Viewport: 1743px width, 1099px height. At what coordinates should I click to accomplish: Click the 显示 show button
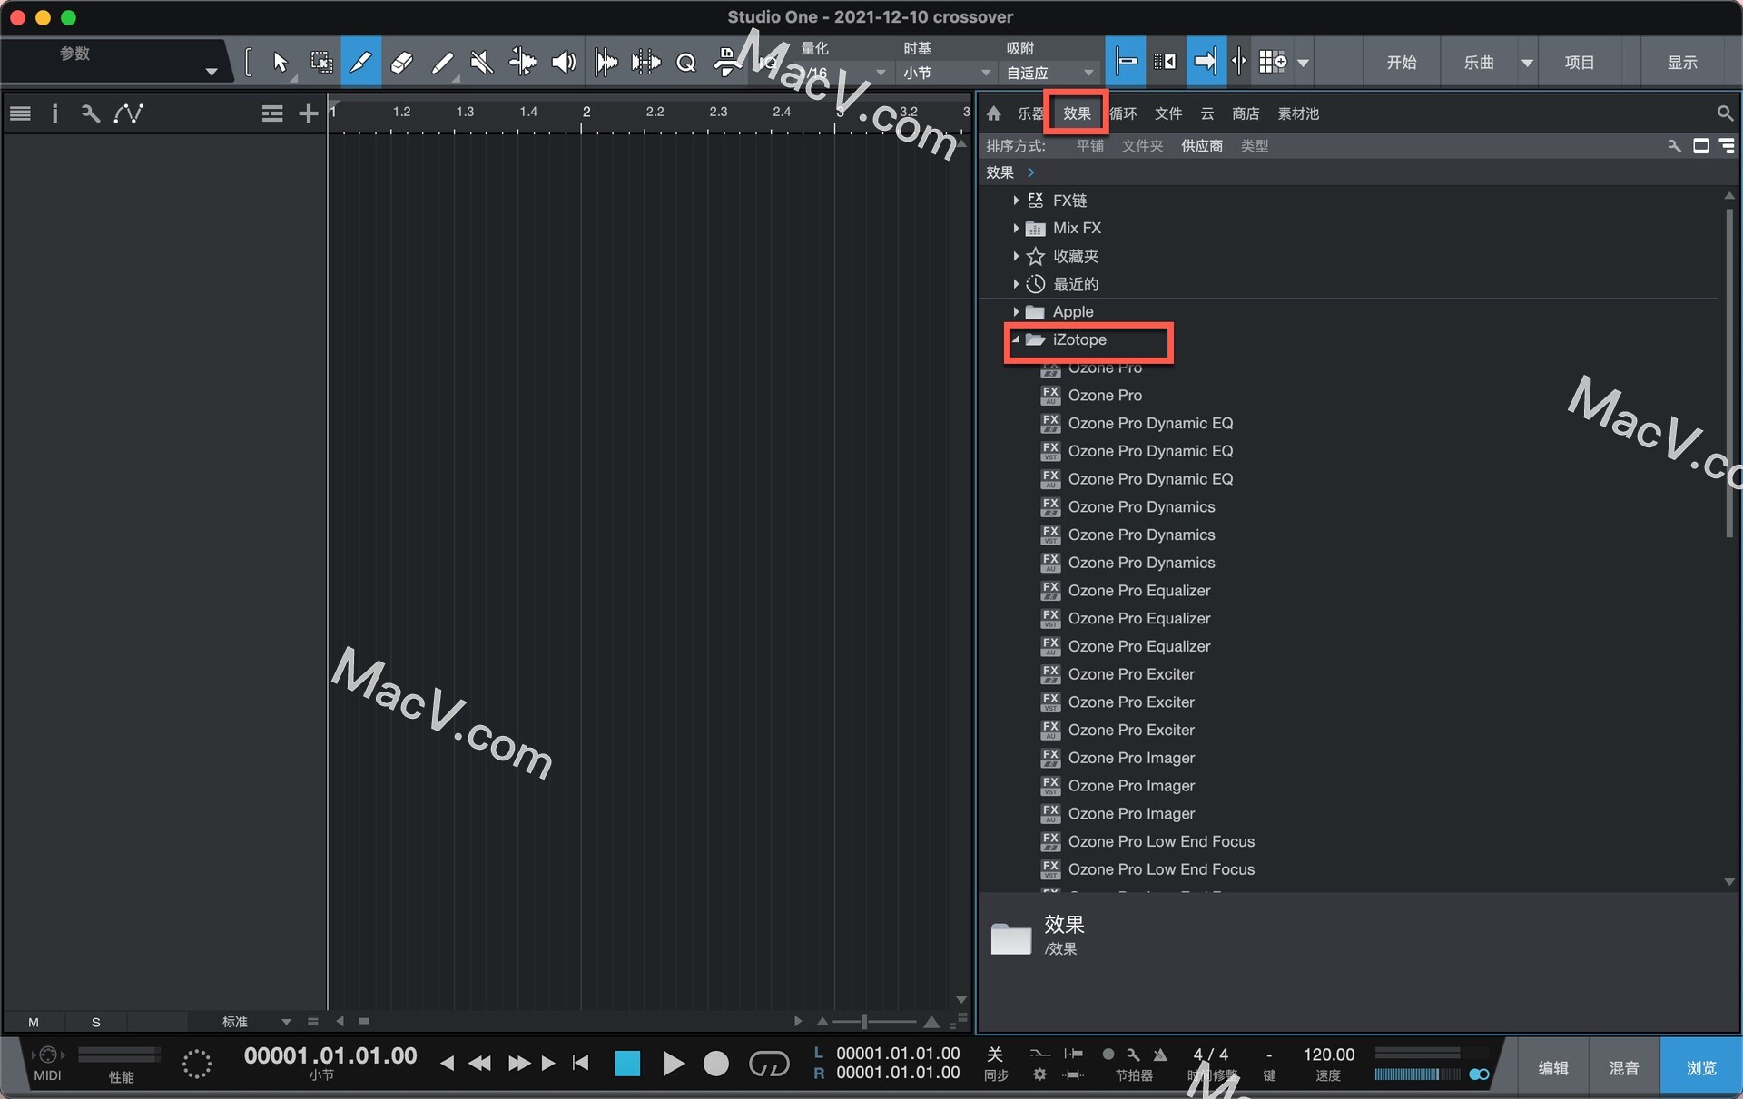click(x=1682, y=63)
